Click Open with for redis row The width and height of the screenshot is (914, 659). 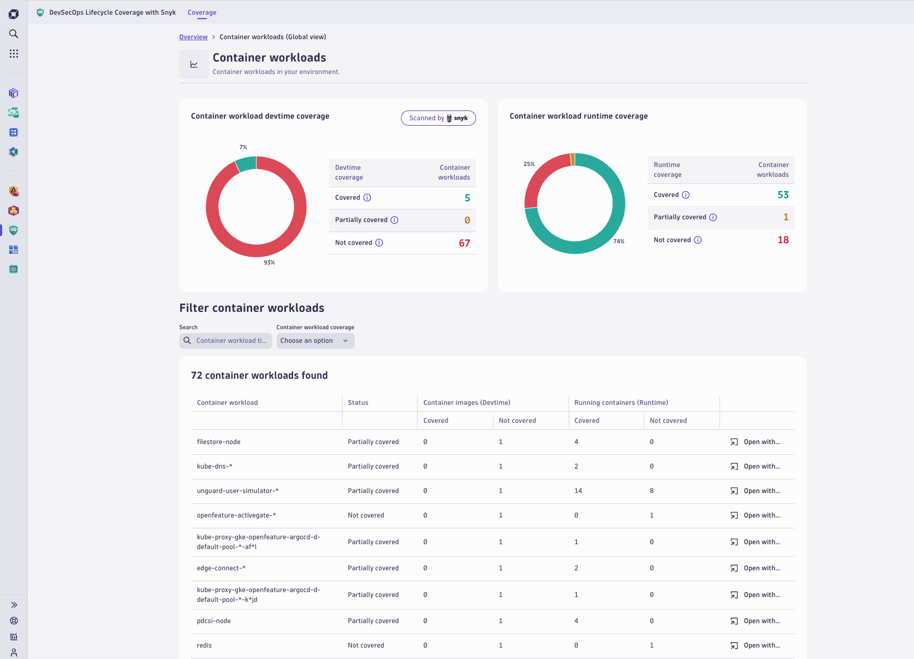click(755, 645)
